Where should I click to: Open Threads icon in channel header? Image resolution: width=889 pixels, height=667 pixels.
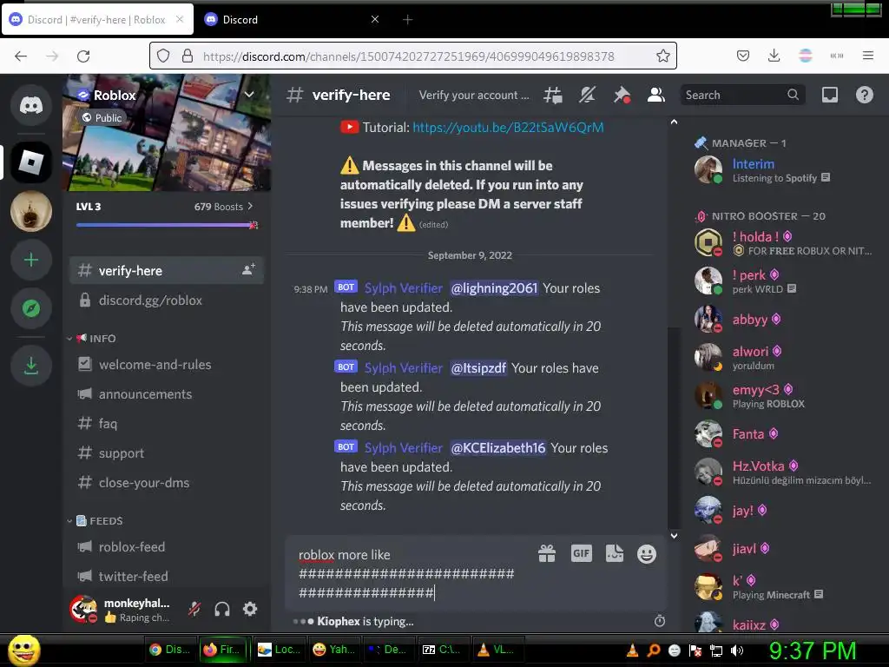click(x=552, y=95)
